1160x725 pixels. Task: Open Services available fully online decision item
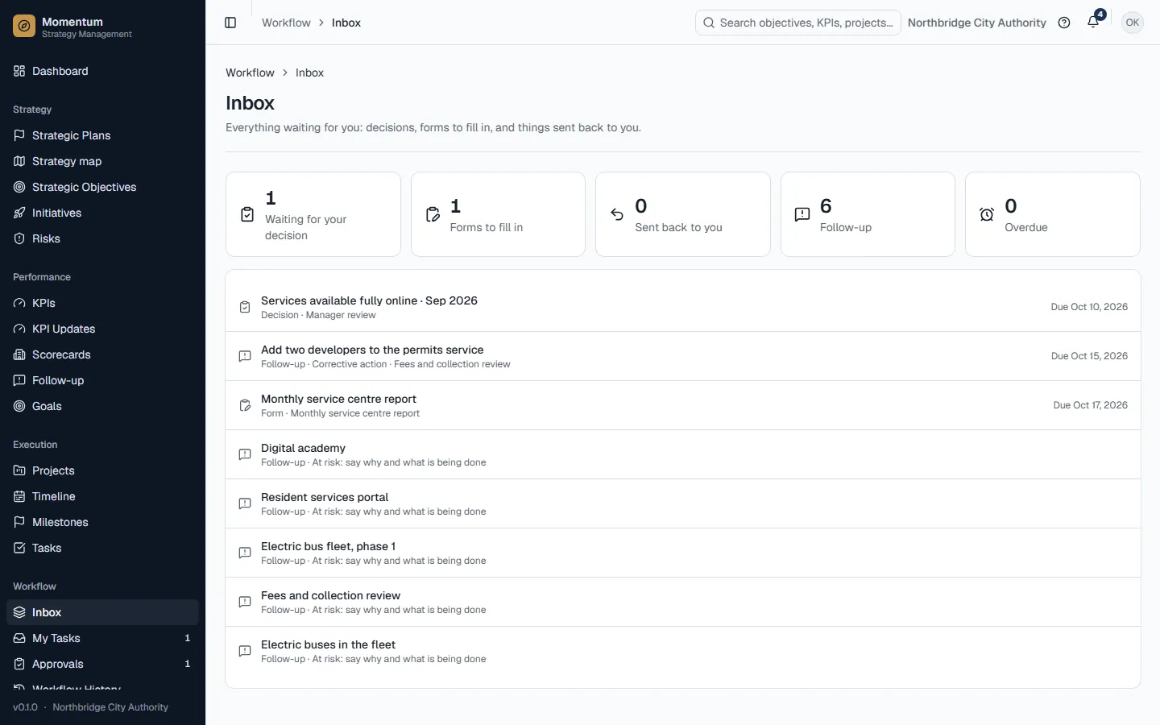point(683,307)
